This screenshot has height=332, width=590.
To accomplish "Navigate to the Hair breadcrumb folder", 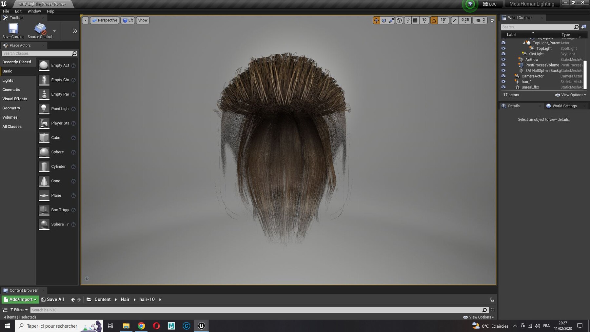I will click(125, 300).
